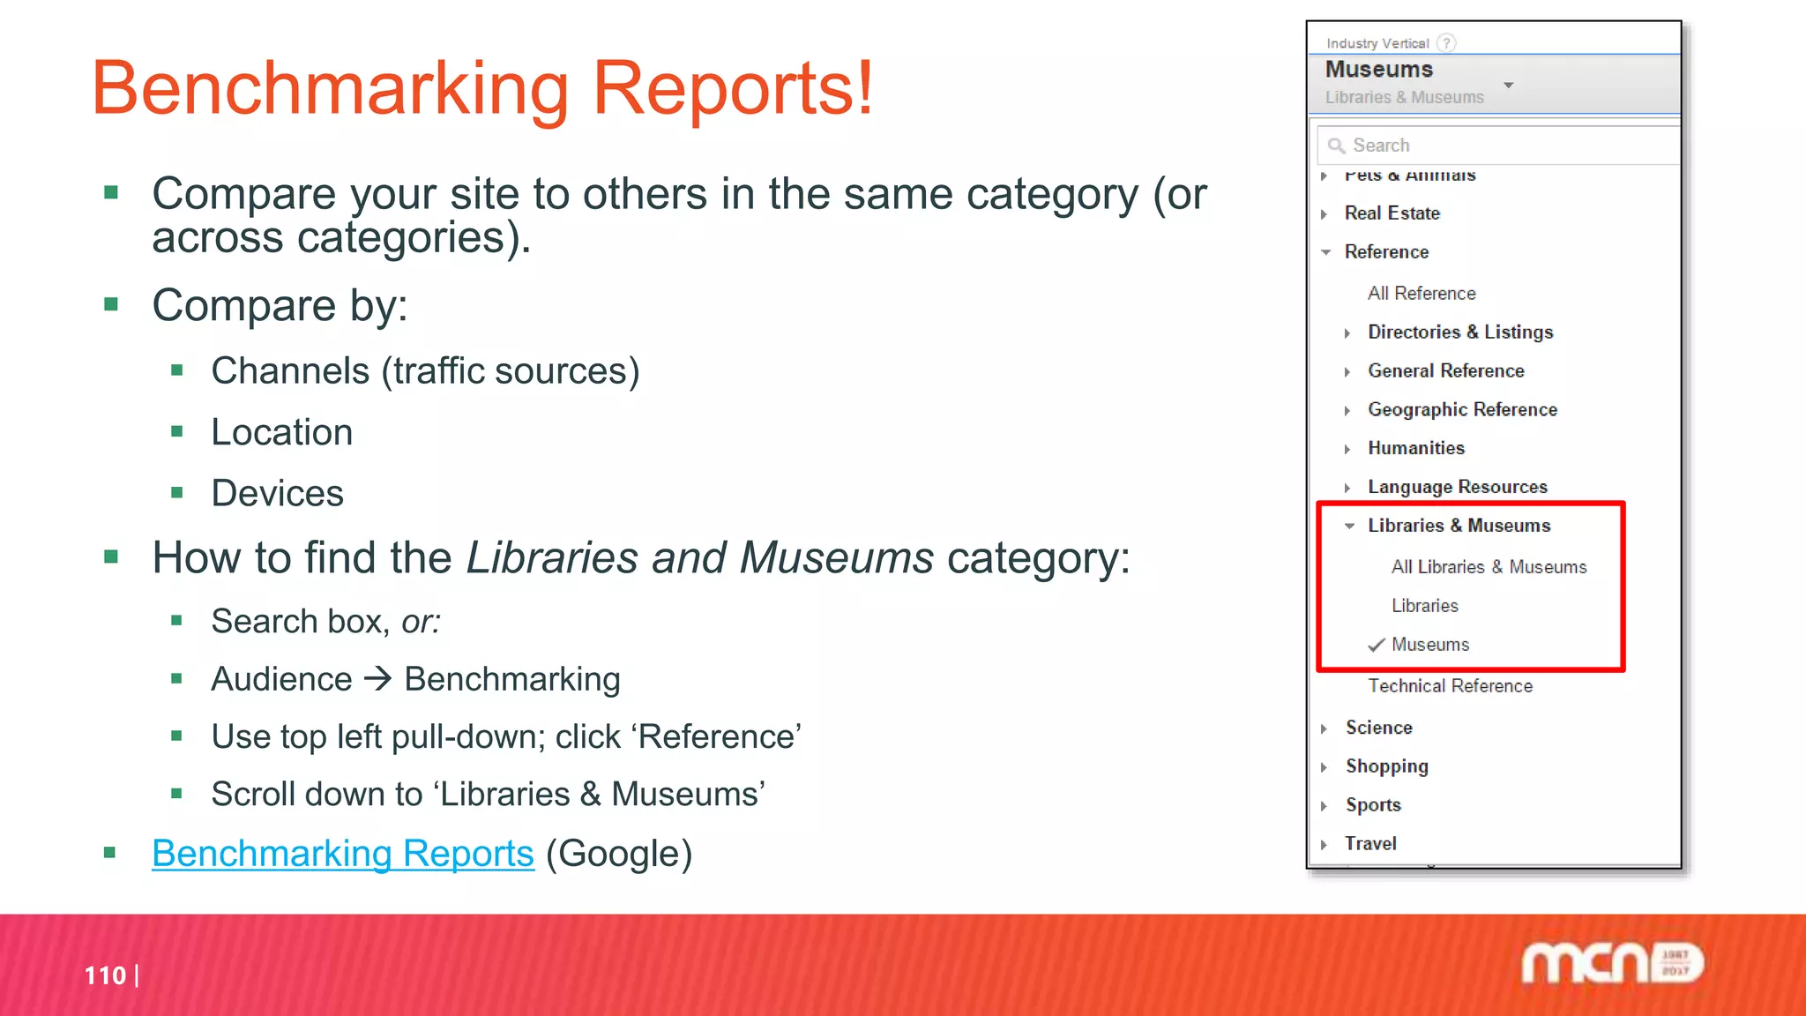This screenshot has width=1806, height=1016.
Task: Click the checkmark icon beside Museums
Action: click(x=1376, y=645)
